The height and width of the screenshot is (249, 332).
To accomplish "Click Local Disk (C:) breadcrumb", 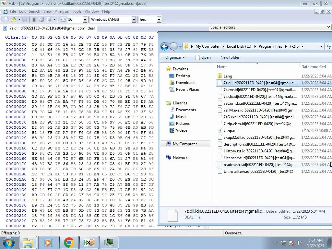I will [239, 46].
